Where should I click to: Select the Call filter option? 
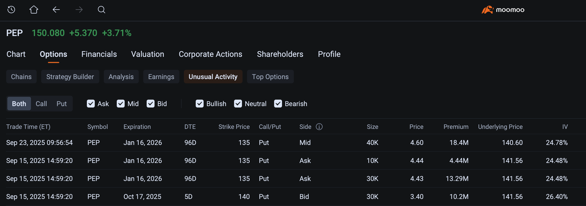41,104
